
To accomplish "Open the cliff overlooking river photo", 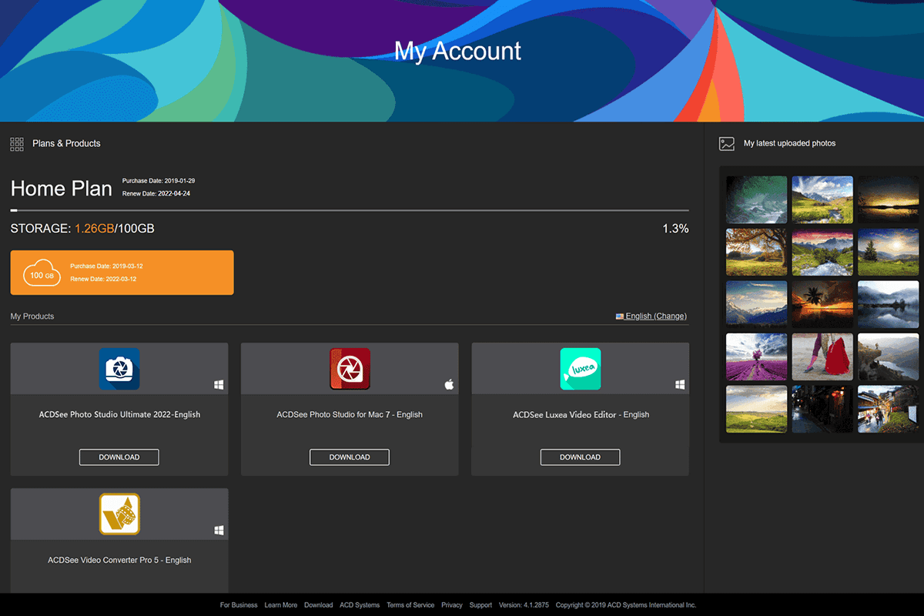I will click(x=889, y=357).
